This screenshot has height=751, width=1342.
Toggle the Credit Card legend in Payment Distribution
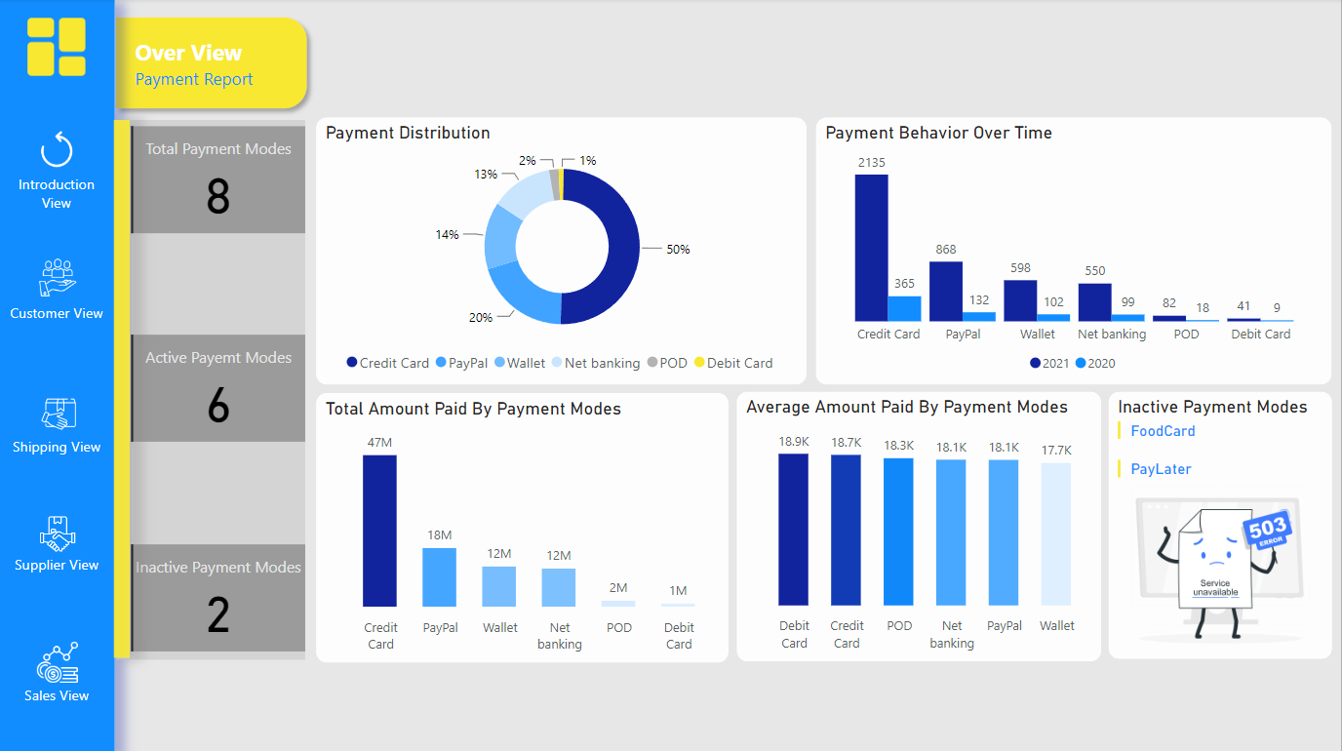(387, 363)
